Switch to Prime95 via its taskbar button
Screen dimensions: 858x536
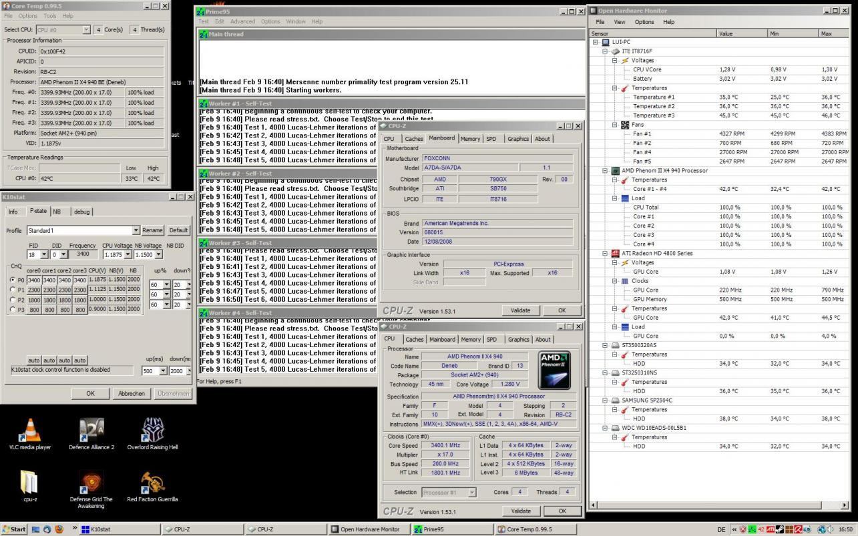452,529
